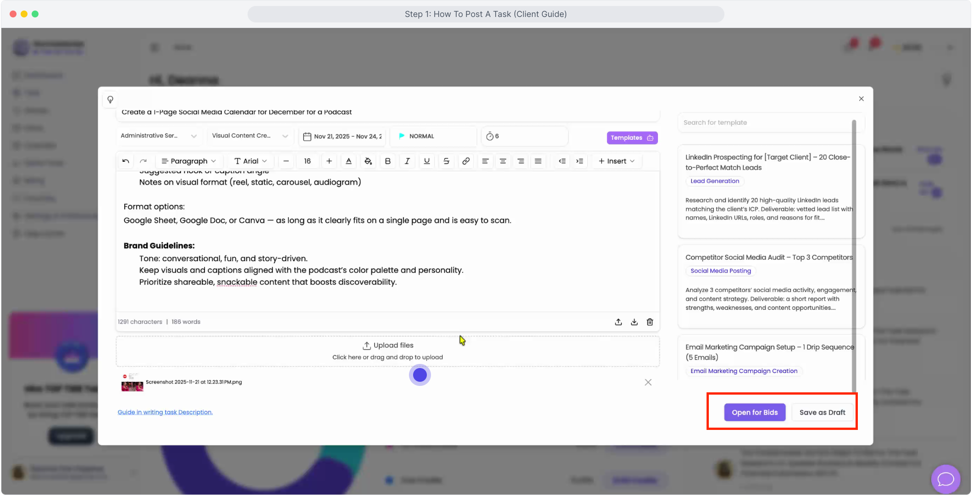972x495 pixels.
Task: Open the Paragraph style dropdown
Action: tap(188, 161)
